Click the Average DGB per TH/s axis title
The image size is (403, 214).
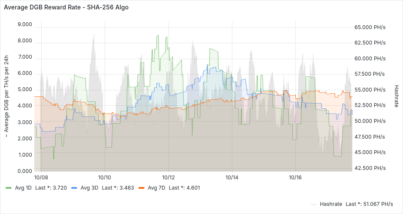pyautogui.click(x=6, y=97)
